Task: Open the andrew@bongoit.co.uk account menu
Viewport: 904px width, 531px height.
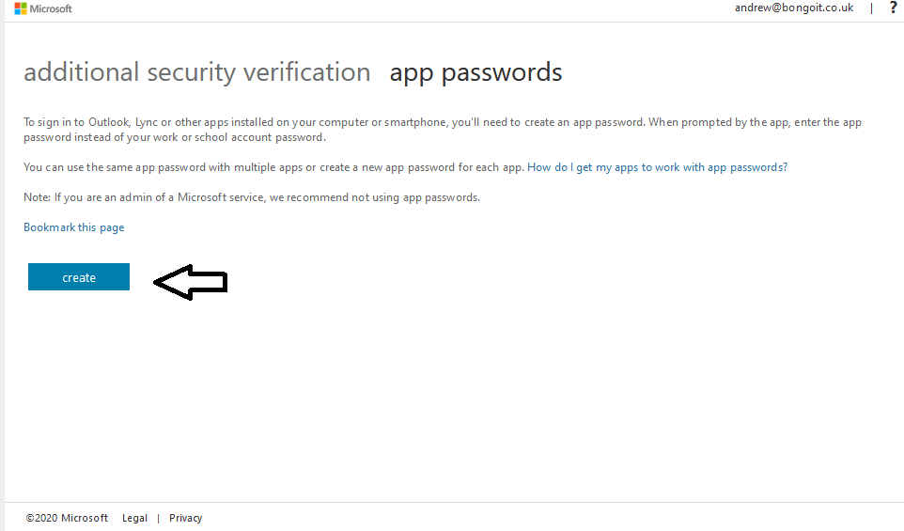Action: tap(794, 8)
